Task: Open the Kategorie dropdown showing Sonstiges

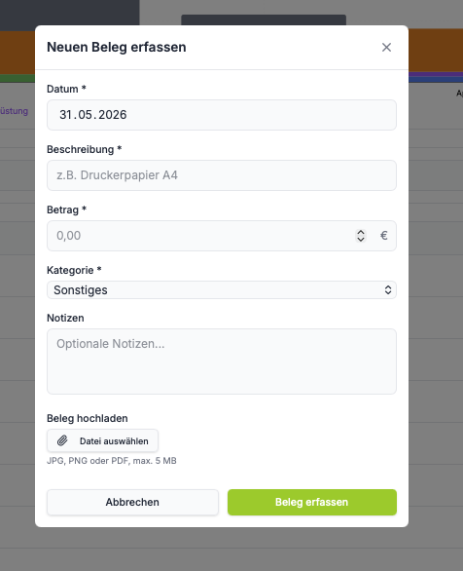Action: 222,289
